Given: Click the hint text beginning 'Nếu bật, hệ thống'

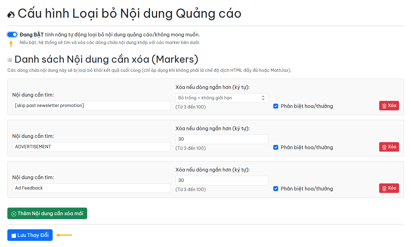Looking at the screenshot, I should pyautogui.click(x=110, y=42).
